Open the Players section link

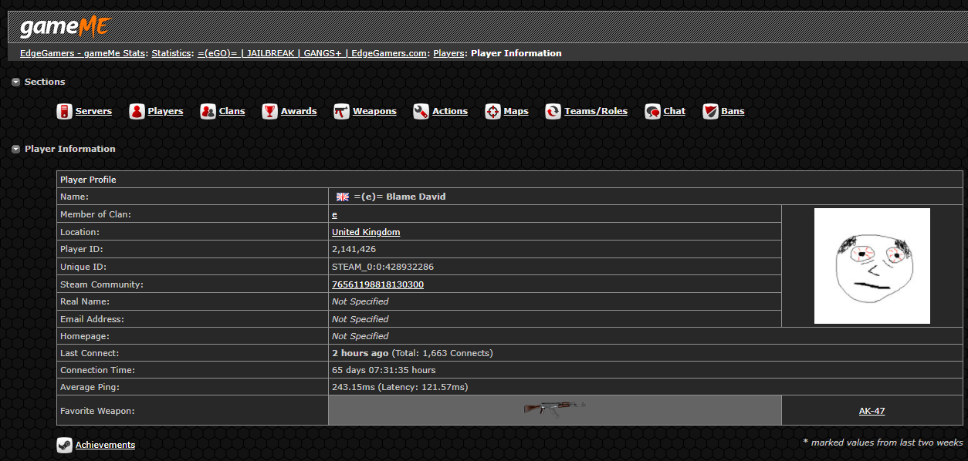(x=165, y=112)
